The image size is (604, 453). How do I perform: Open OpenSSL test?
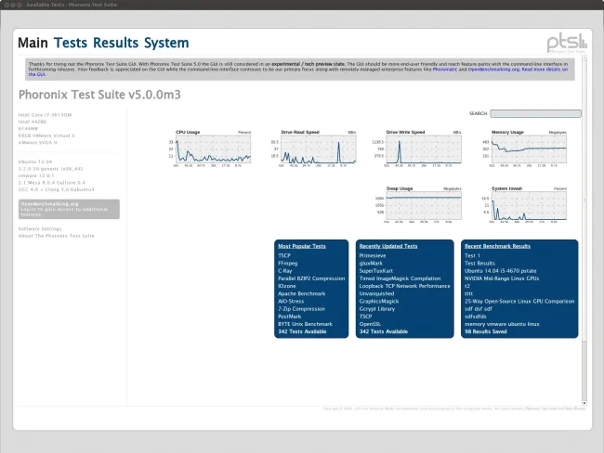click(x=370, y=324)
